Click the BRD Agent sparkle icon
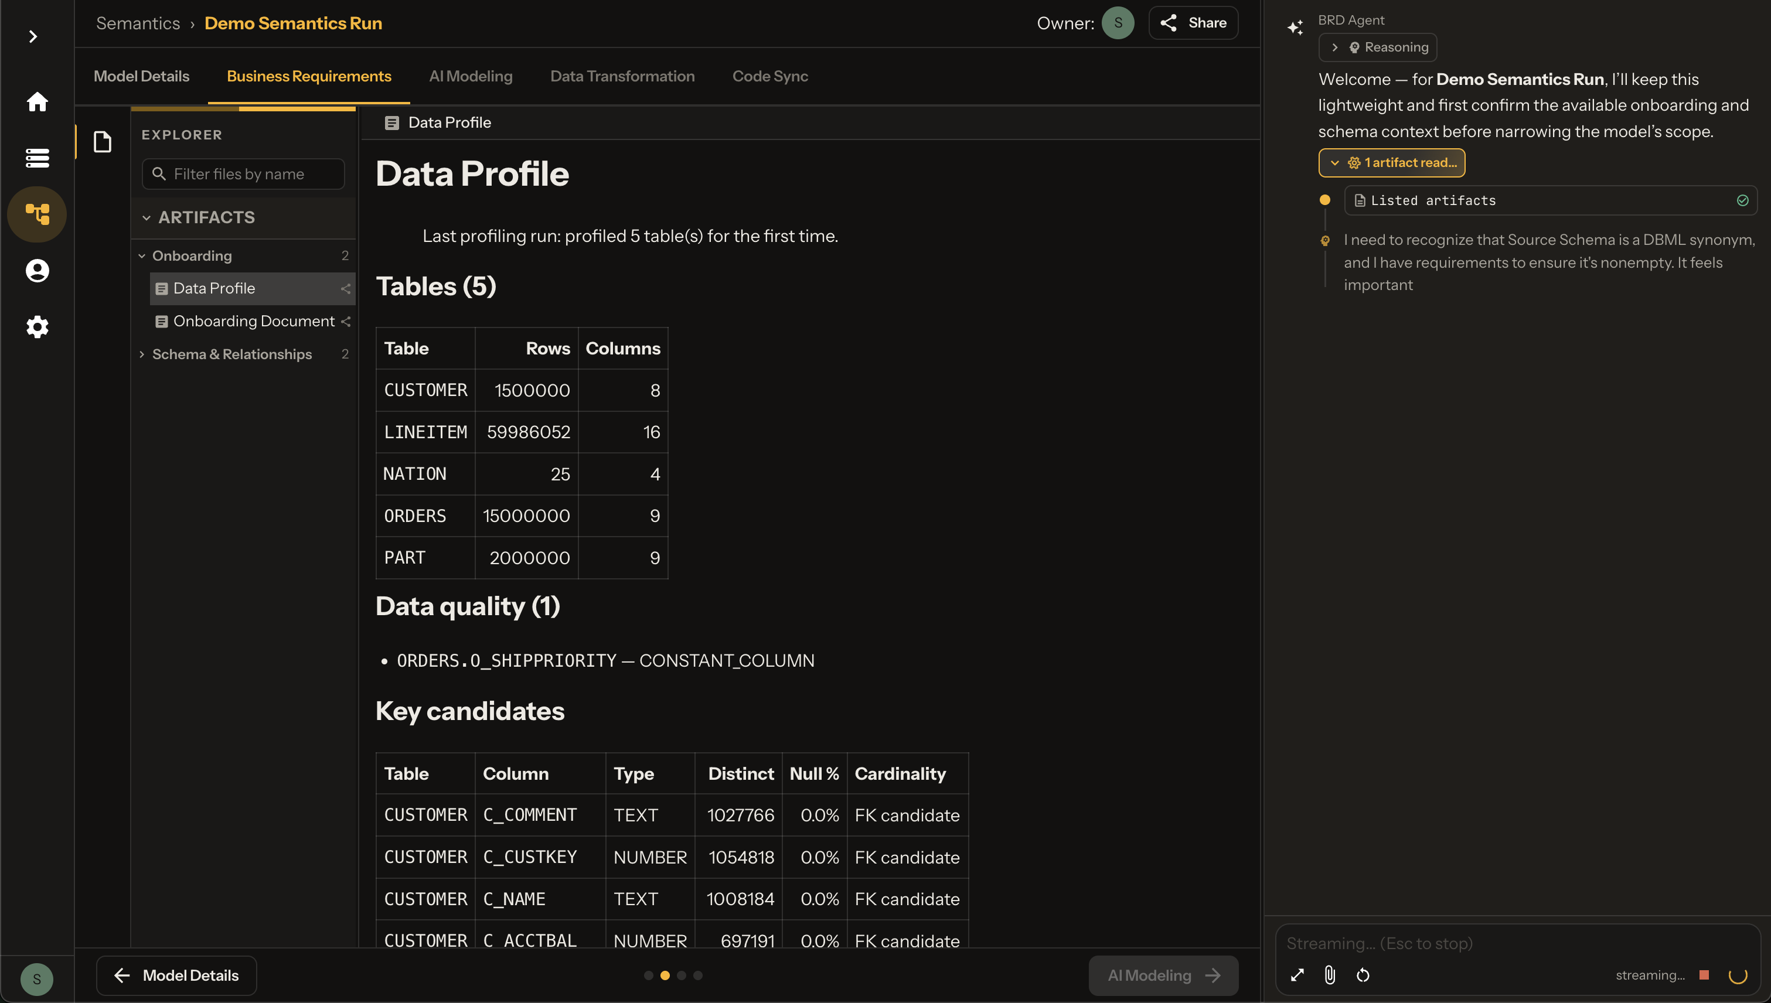 coord(1296,27)
